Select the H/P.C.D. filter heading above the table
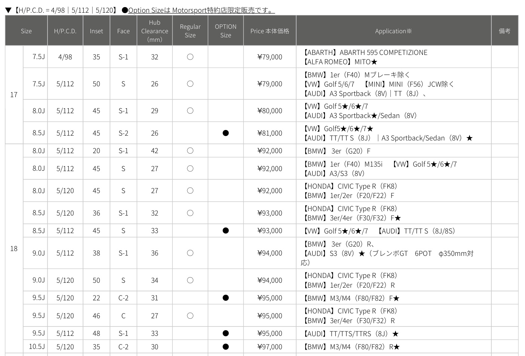This screenshot has width=525, height=356. coord(62,10)
